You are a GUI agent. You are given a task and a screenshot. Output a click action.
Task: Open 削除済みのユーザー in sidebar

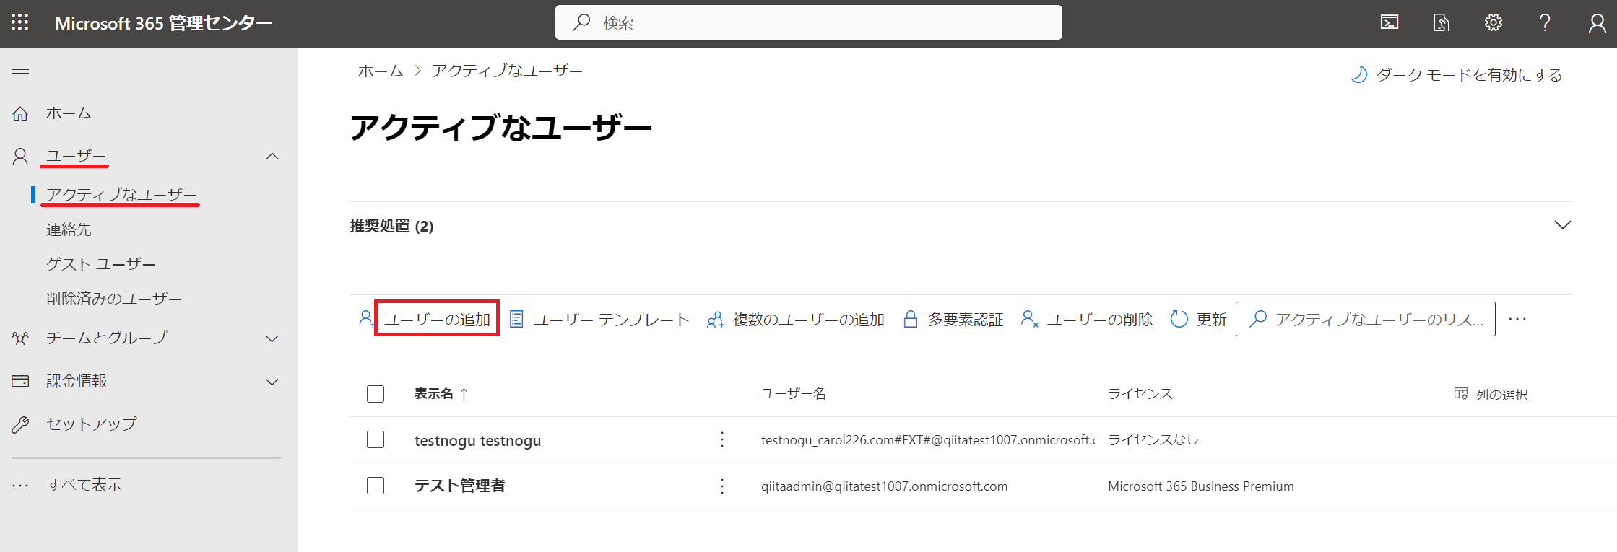(114, 299)
